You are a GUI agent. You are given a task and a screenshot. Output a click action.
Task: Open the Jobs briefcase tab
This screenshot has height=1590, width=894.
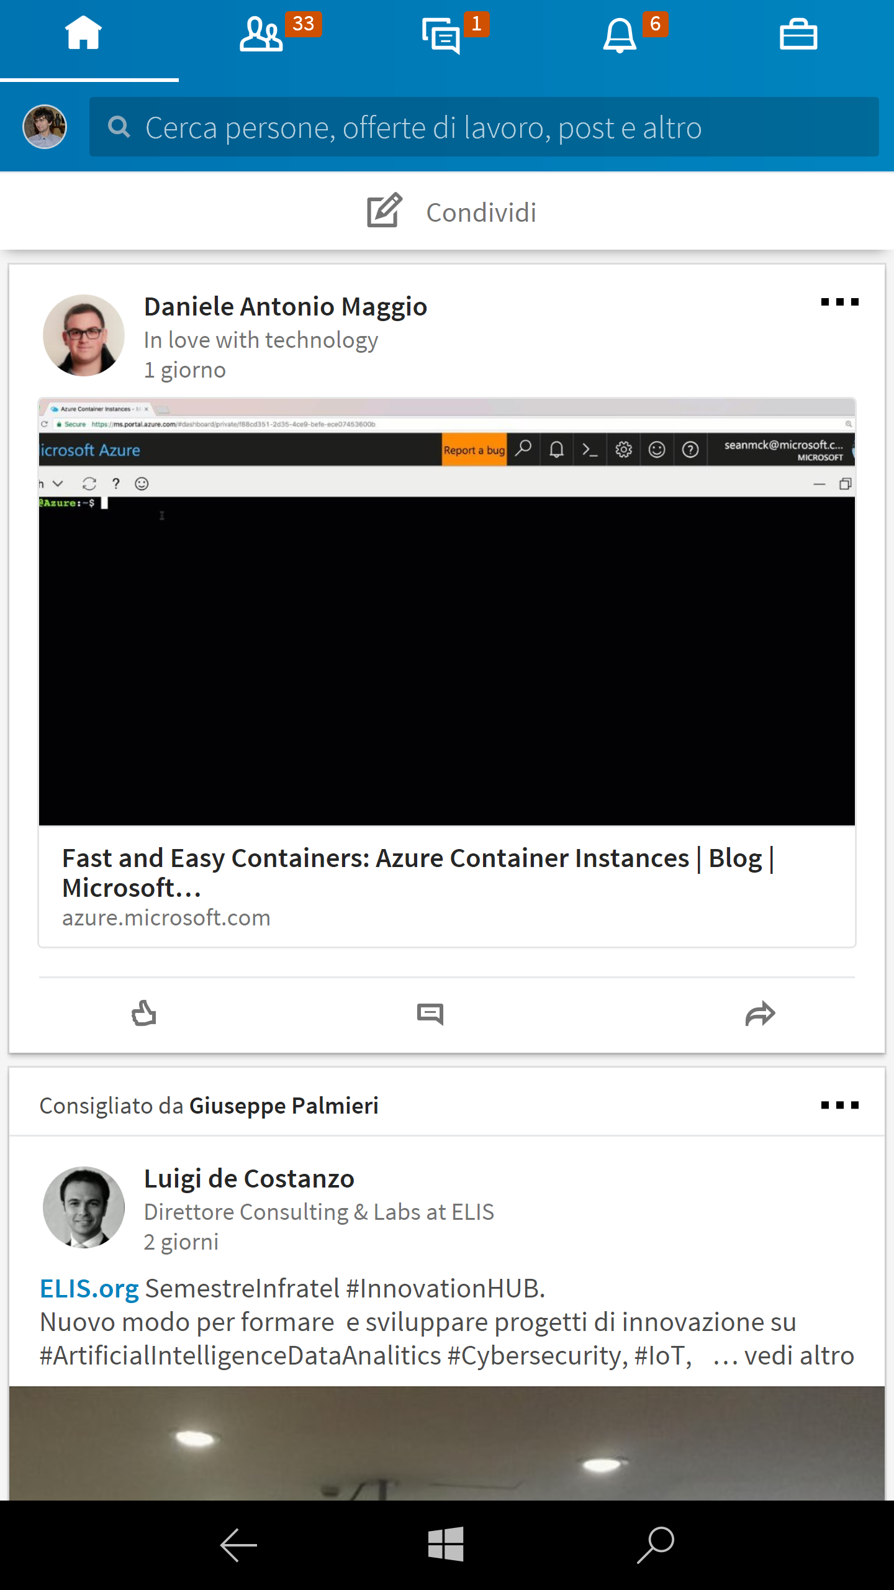coord(798,34)
